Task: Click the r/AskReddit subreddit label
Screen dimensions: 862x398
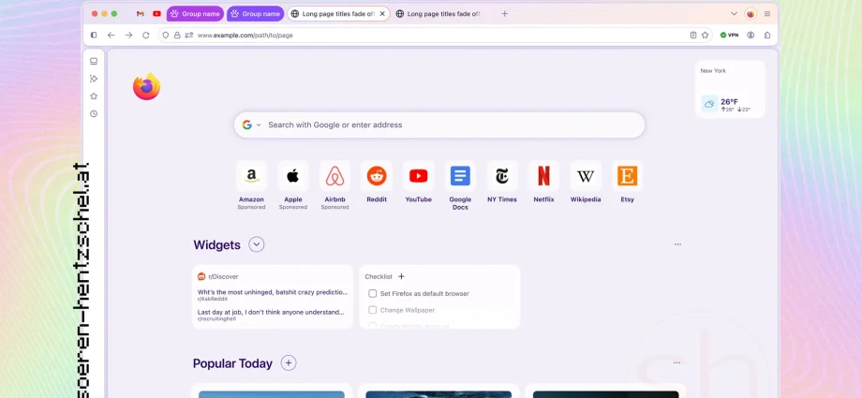Action: point(211,299)
